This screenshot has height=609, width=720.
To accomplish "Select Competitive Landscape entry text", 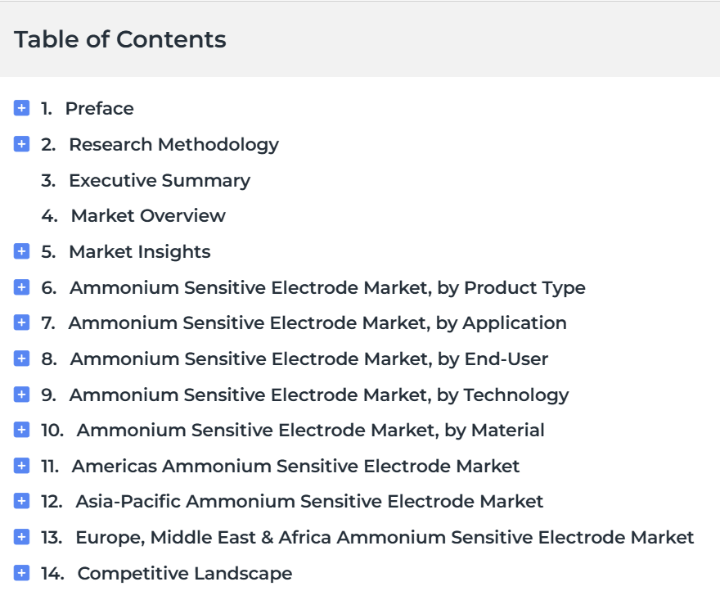I will coord(185,574).
